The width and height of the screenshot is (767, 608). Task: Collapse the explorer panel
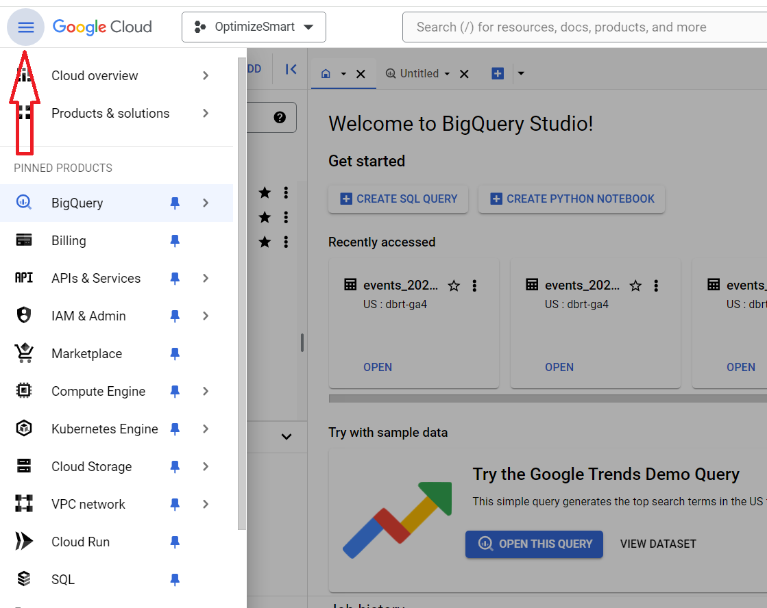point(290,68)
